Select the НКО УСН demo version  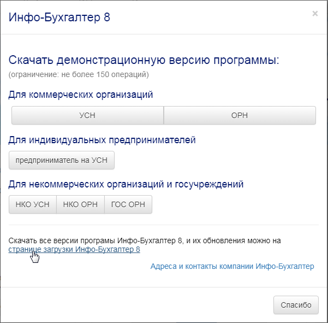pos(33,204)
